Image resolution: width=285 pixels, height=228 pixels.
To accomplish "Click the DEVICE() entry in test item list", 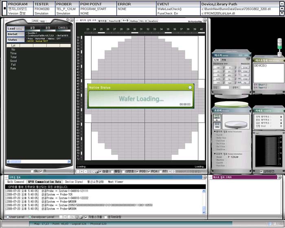I will (x=260, y=66).
